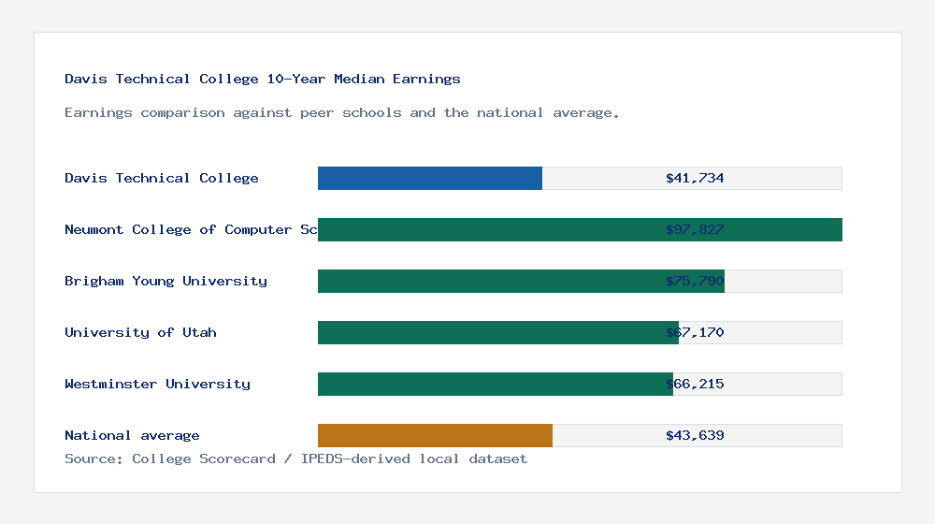The width and height of the screenshot is (935, 524).
Task: Select the 'Westminster University' row label
Action: pyautogui.click(x=157, y=384)
